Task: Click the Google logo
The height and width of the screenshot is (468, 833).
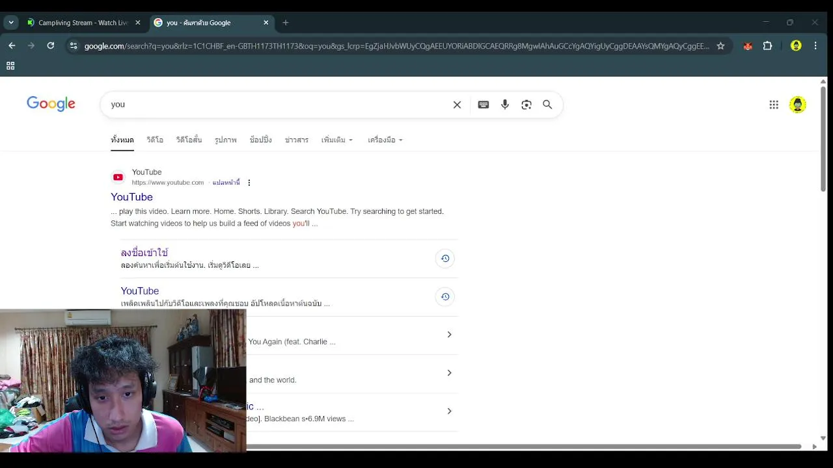Action: click(51, 104)
